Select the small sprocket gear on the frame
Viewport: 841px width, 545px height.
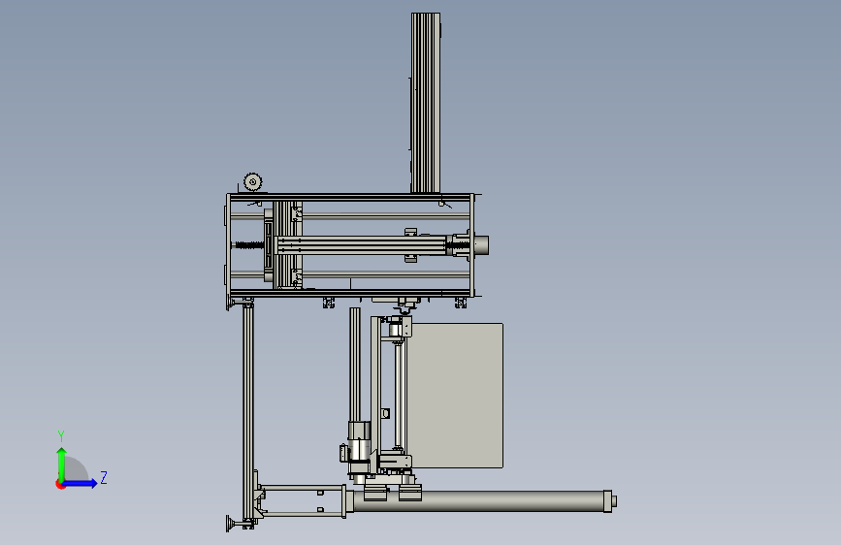[x=252, y=182]
